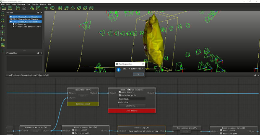Viewport: 260px width, 135px height.
Task: Toggle checkbox of the first DBTree path entry
Action: click(x=11, y=17)
